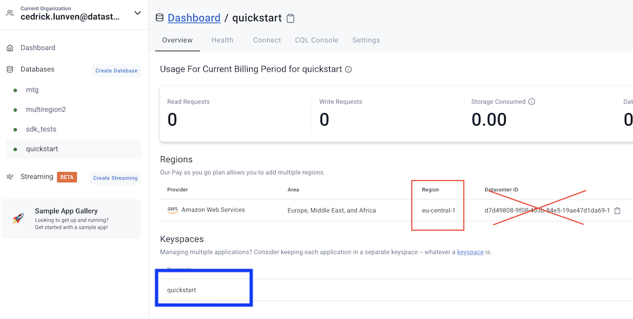Follow the keyspace hyperlink

pos(470,252)
